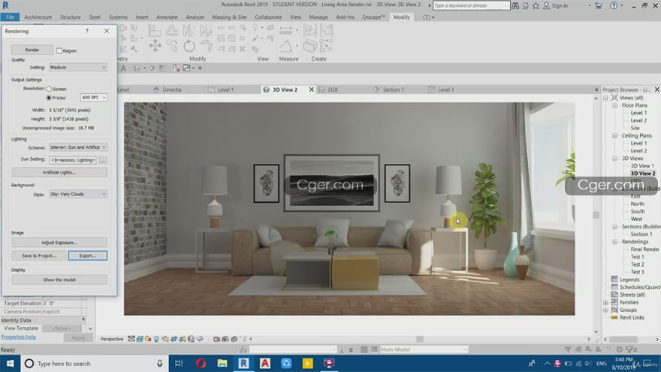
Task: Switch to the Manage ribbon tab
Action: click(x=318, y=17)
